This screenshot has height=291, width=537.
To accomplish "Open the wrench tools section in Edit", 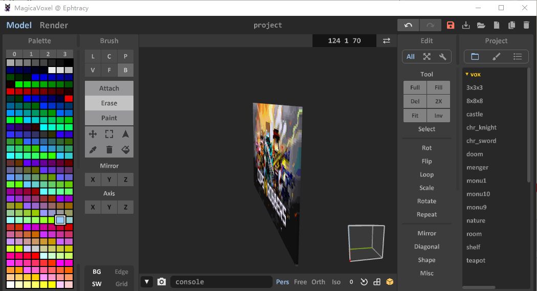I will 443,57.
